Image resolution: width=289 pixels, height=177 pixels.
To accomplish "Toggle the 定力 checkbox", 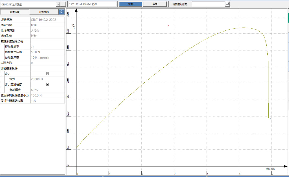I will point(47,74).
